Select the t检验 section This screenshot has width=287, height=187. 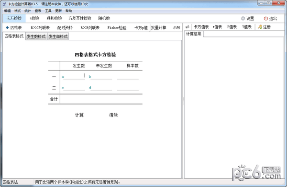[34, 18]
